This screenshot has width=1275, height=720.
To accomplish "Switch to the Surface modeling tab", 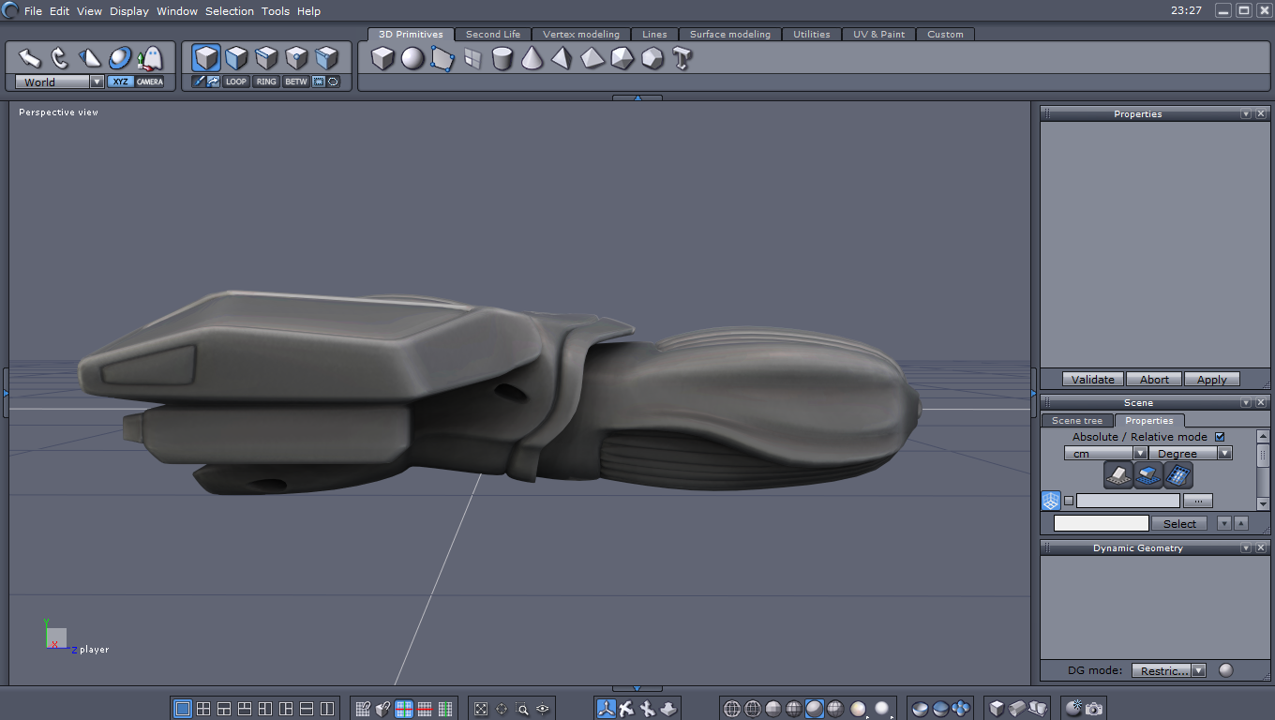I will (x=730, y=34).
